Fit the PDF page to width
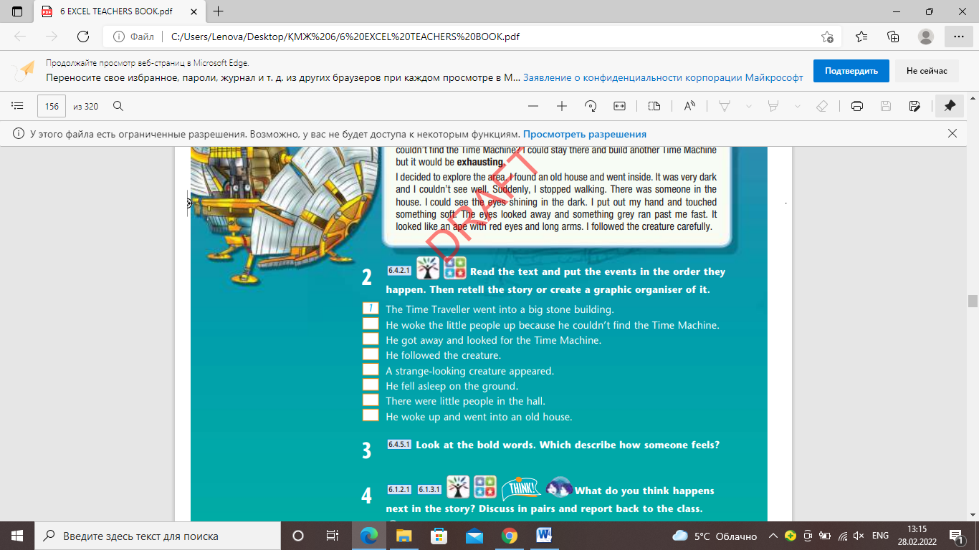 point(620,106)
